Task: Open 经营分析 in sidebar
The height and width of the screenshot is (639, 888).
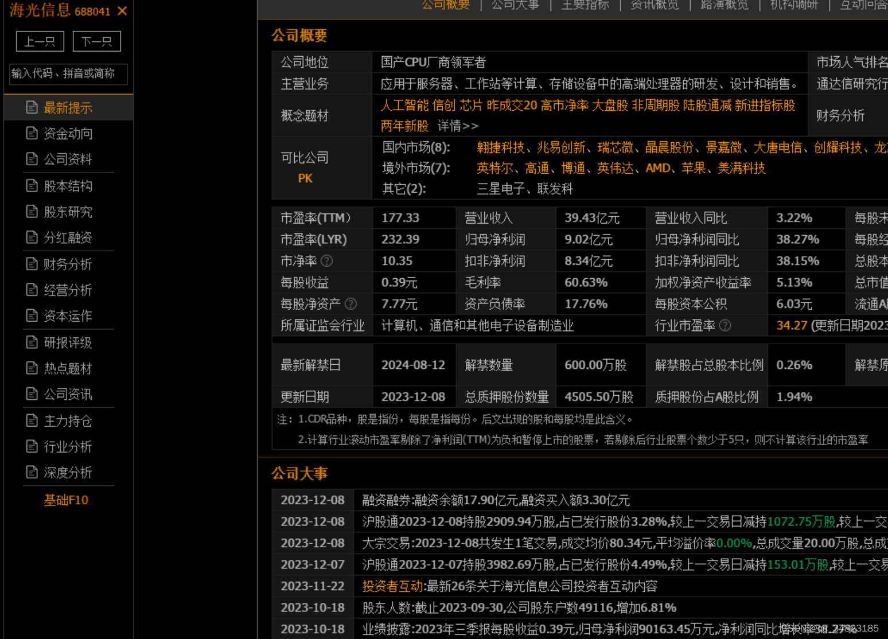Action: coord(68,290)
